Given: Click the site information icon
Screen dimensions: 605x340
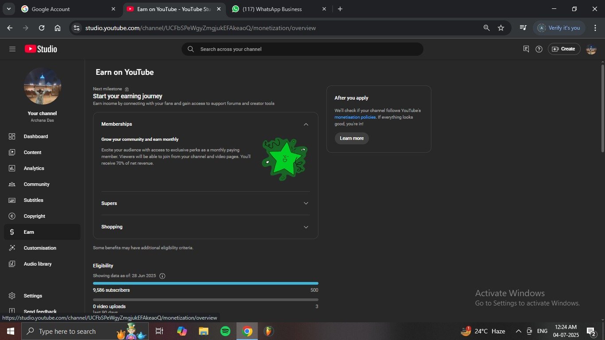Looking at the screenshot, I should pyautogui.click(x=77, y=28).
